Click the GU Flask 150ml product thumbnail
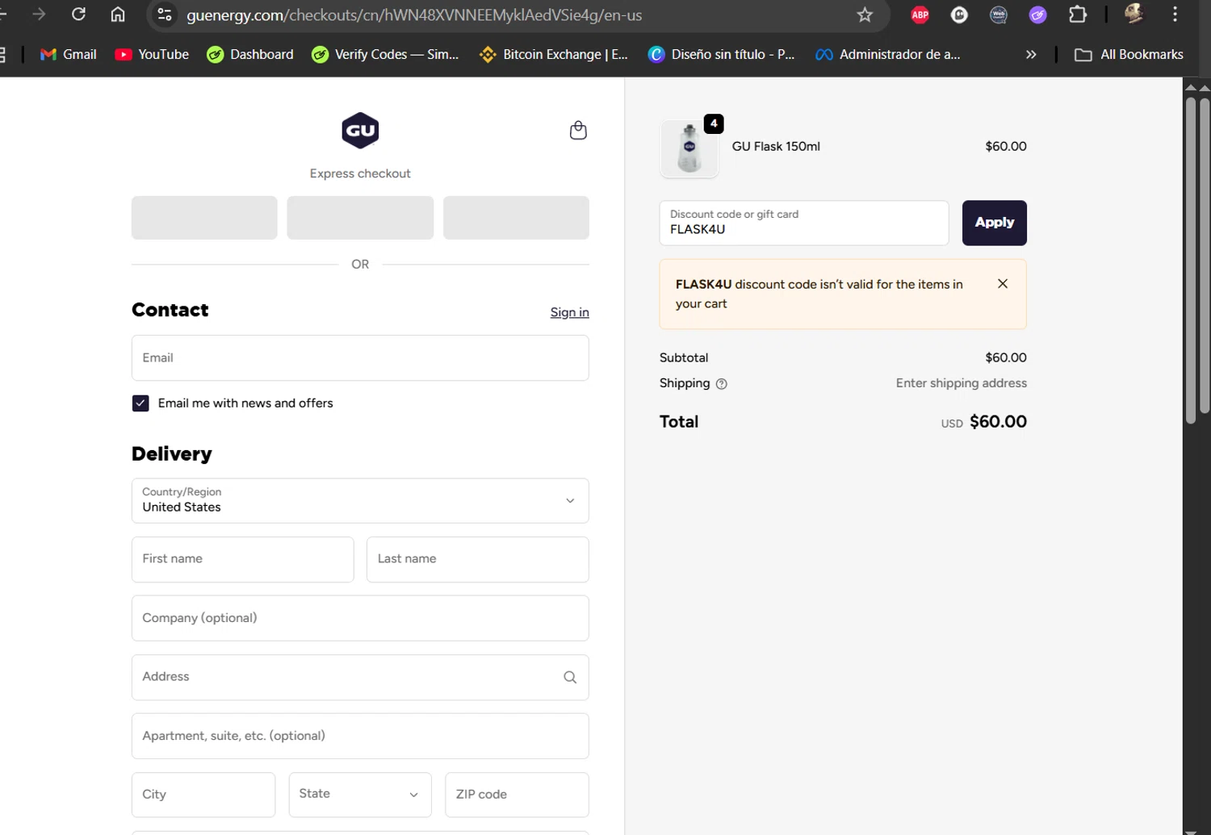 (689, 148)
